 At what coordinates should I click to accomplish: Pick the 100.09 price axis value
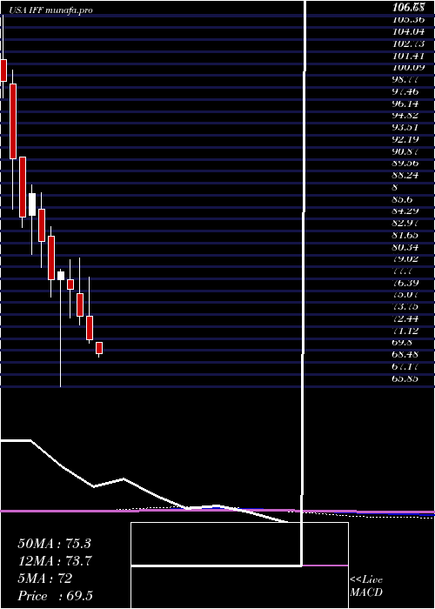tap(408, 67)
